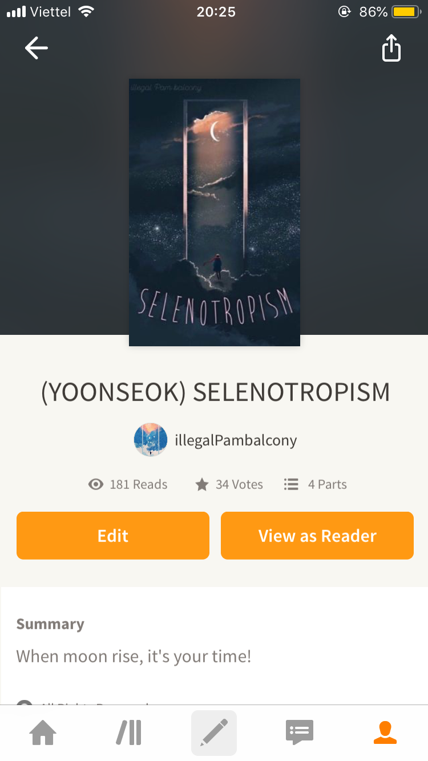Tap the 4 Parts label
This screenshot has width=428, height=761.
tap(328, 485)
